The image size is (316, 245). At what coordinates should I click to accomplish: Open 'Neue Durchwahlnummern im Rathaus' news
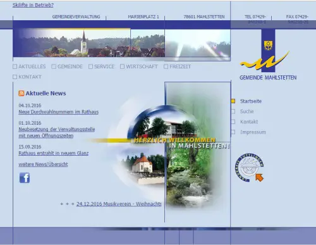(59, 112)
